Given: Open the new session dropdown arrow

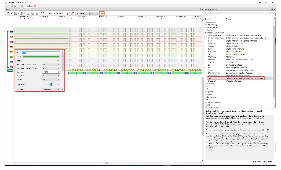Looking at the screenshot, I should 11,13.
